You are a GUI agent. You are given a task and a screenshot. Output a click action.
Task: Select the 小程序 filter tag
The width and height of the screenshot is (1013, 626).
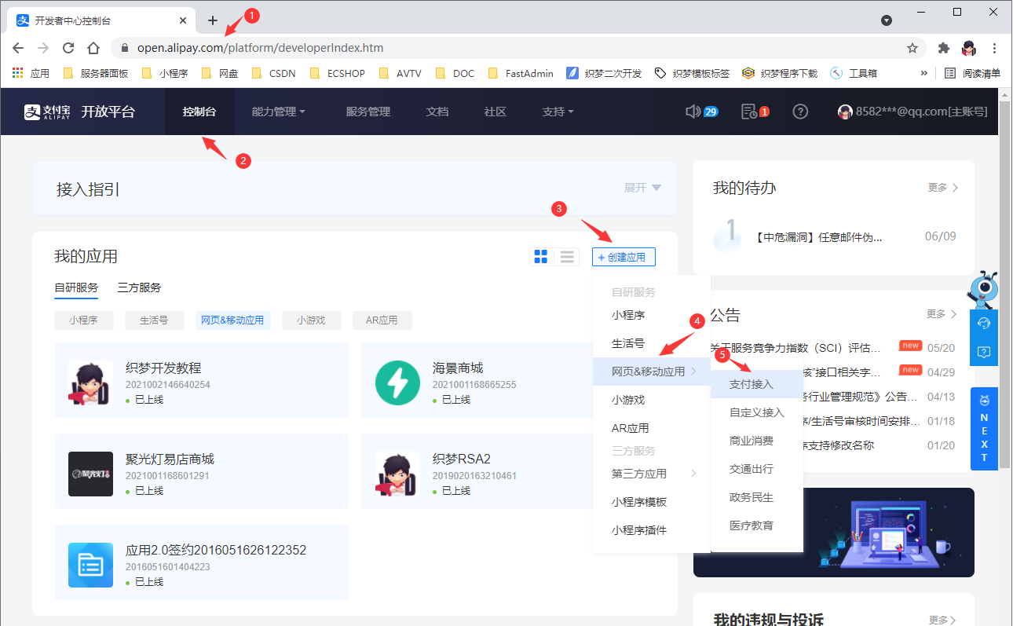tap(83, 320)
